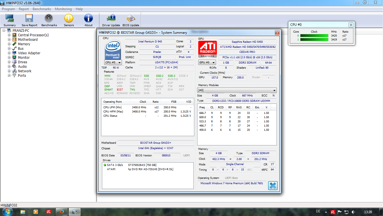Select the Memory tree node
Screen dimensions: 383x216
tap(24, 44)
